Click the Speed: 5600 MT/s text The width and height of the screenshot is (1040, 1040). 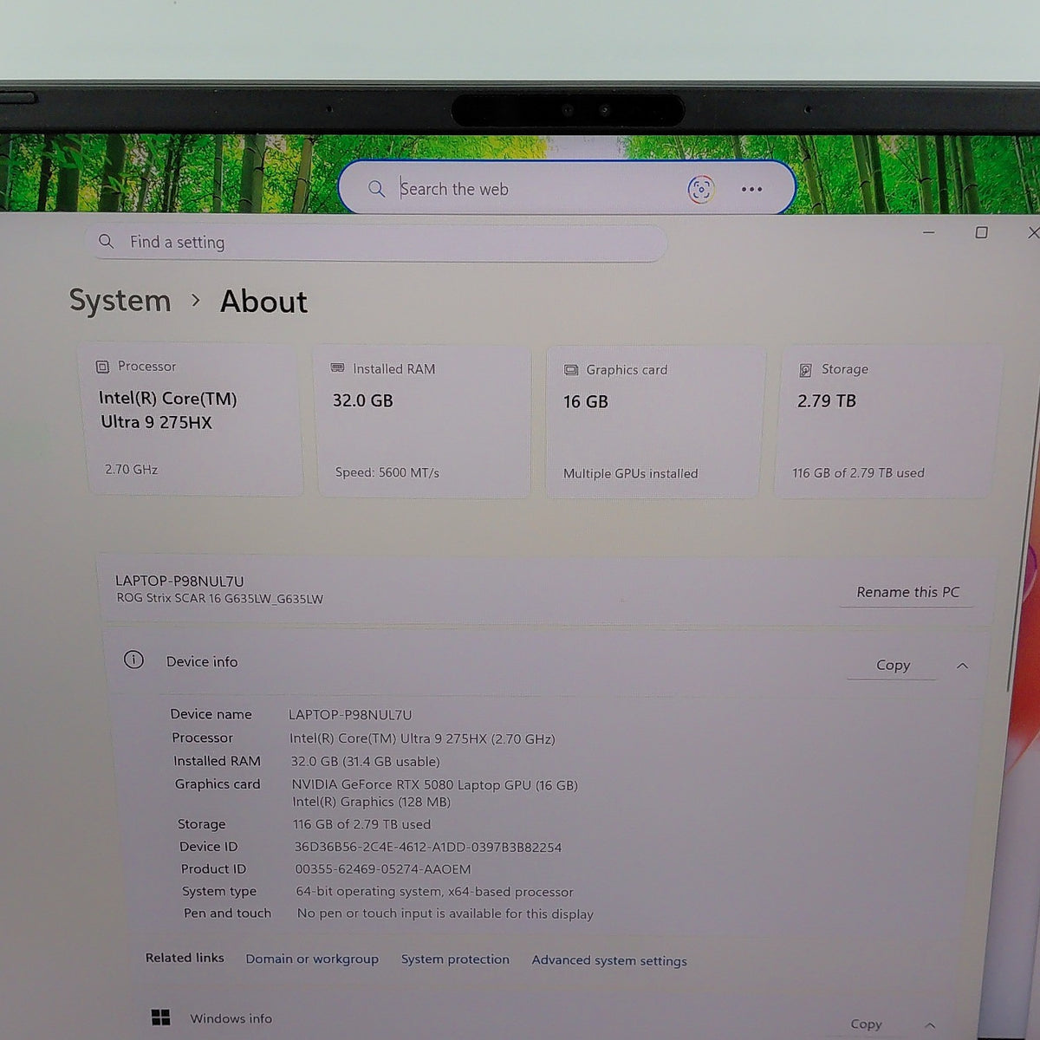pyautogui.click(x=387, y=472)
